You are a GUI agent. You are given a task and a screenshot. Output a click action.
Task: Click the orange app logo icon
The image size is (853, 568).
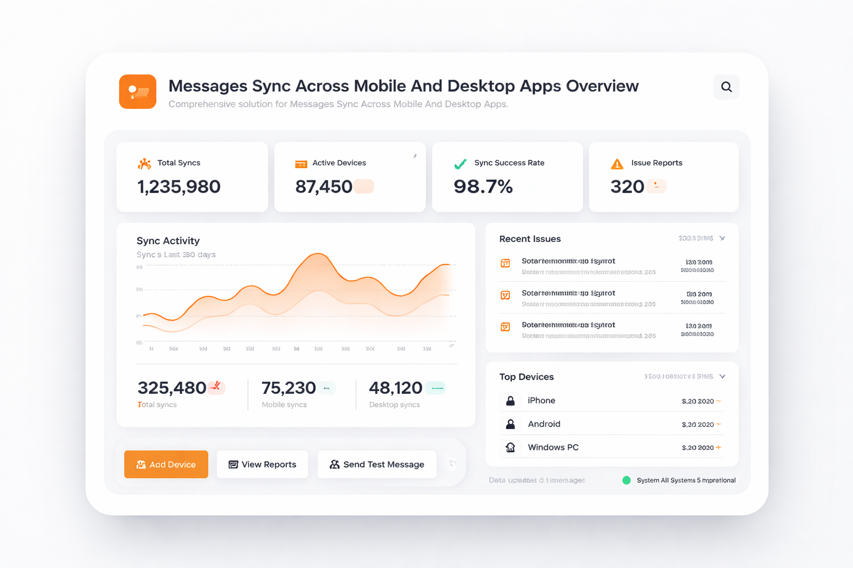[x=138, y=92]
